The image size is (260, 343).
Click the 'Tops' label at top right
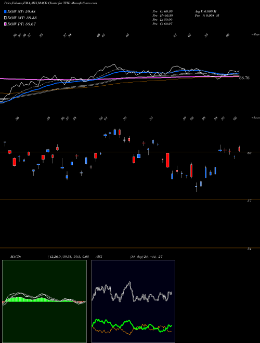[x=255, y=35]
